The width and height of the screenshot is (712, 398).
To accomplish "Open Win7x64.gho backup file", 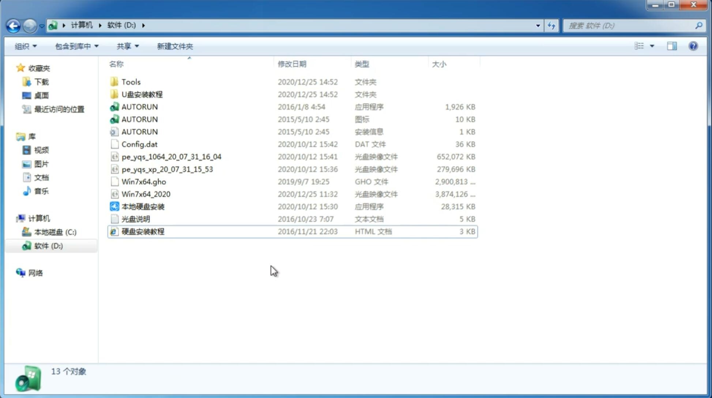I will click(144, 181).
